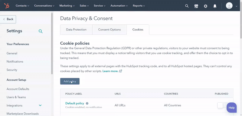Open Notifications settings in sidebar

point(15,61)
